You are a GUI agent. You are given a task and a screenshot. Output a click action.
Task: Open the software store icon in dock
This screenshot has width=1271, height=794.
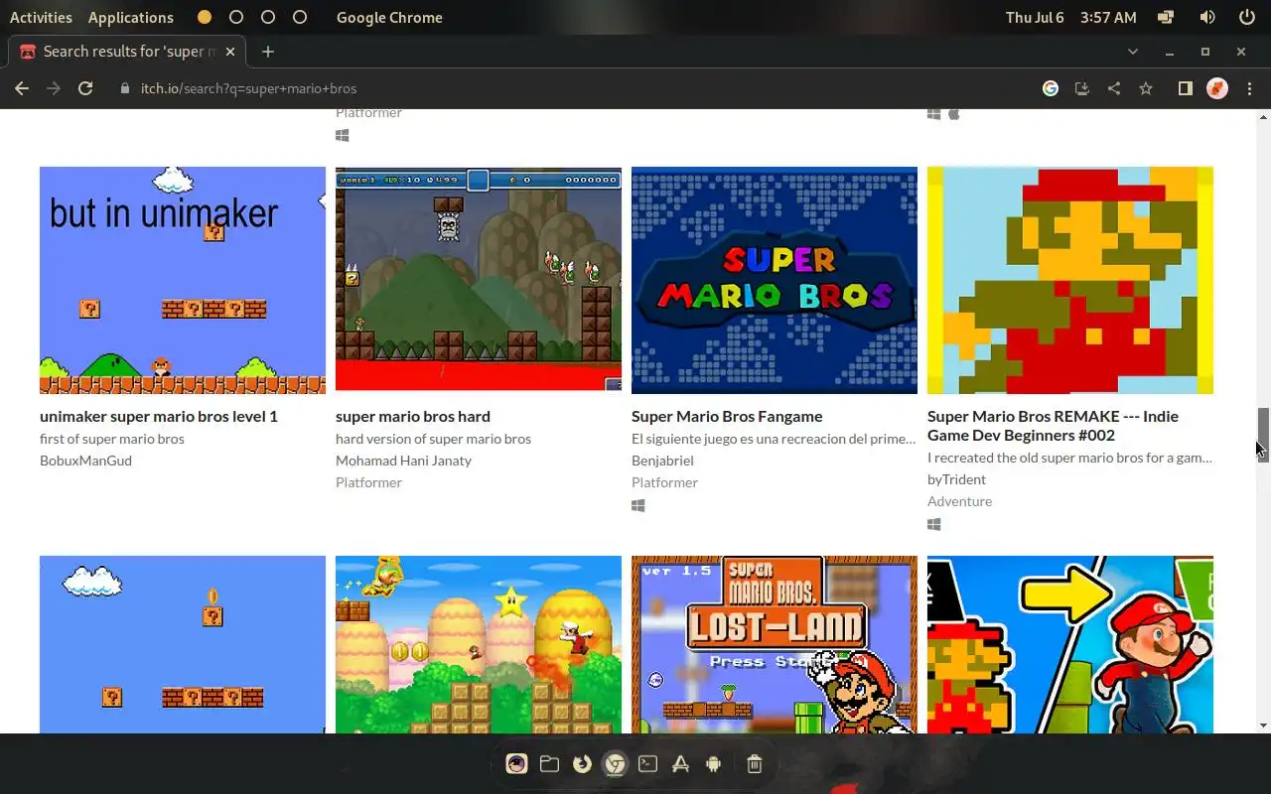tap(680, 763)
